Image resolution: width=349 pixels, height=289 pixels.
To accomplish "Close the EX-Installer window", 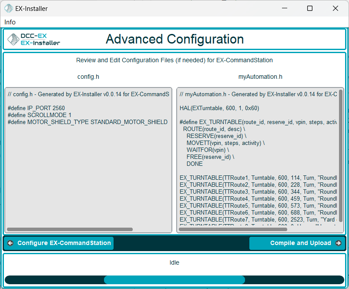I will 336,8.
